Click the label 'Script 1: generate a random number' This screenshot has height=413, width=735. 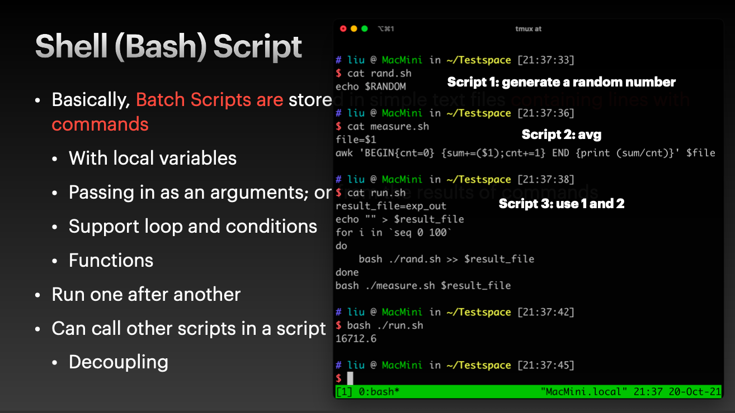562,82
